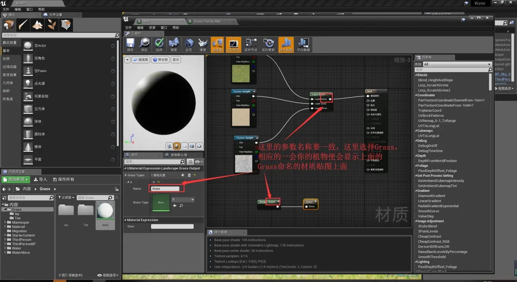Run the 清理 (Clean Up) tool

tap(203, 45)
